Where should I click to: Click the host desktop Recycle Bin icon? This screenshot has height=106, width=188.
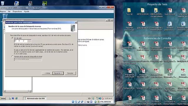coord(3,3)
